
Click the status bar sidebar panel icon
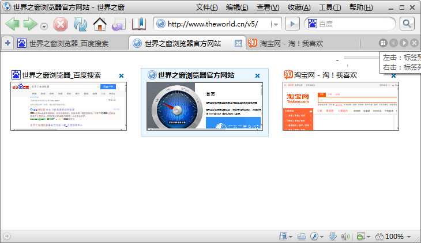tap(302, 236)
